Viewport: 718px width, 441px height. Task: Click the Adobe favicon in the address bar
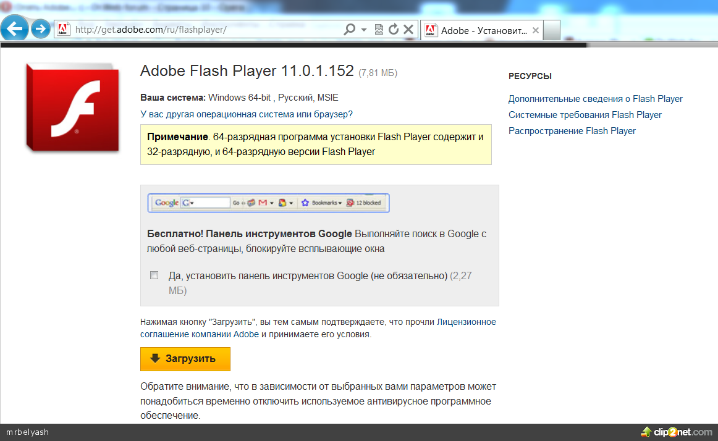[x=63, y=29]
